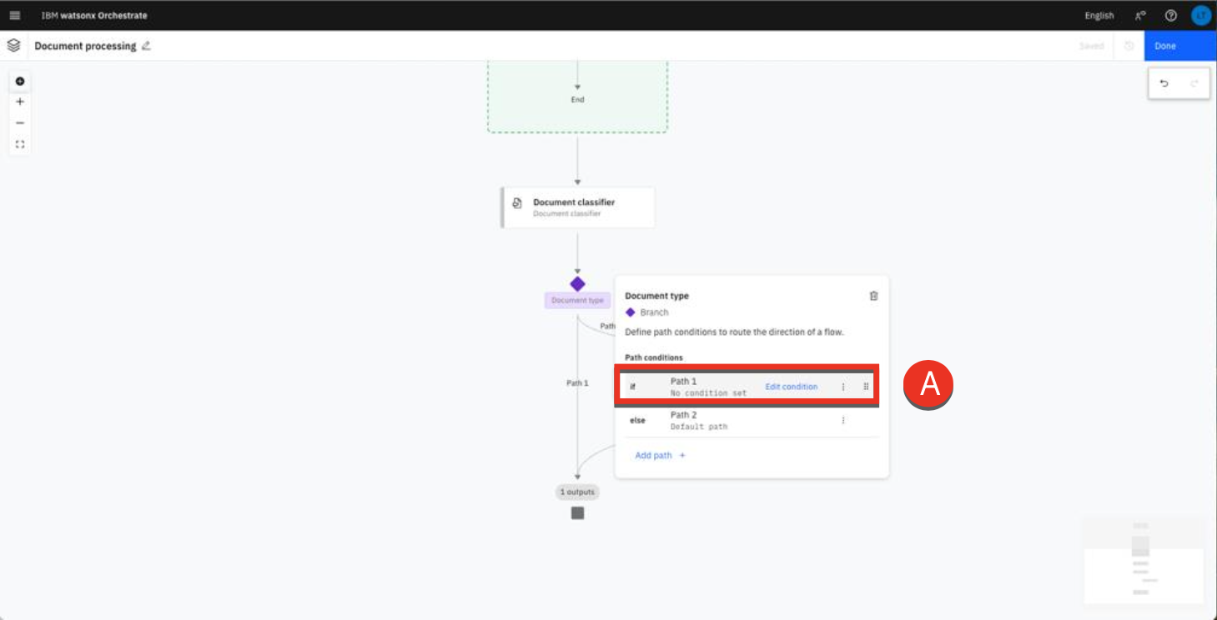This screenshot has height=620, width=1217.
Task: Open the hamburger navigation menu
Action: [15, 16]
